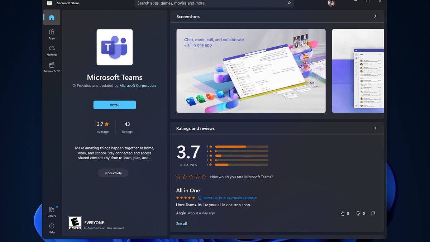
Task: Click the search magnifier icon
Action: tap(289, 3)
